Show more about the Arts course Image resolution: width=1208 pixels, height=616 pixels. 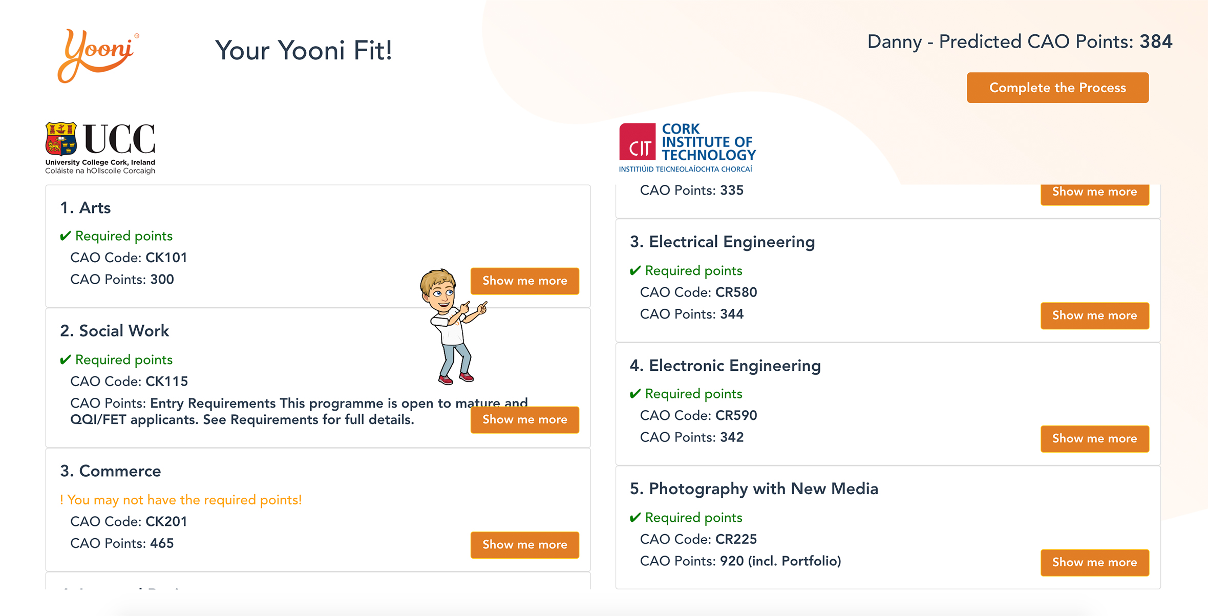(x=524, y=281)
